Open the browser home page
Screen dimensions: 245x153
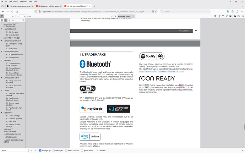point(17,11)
